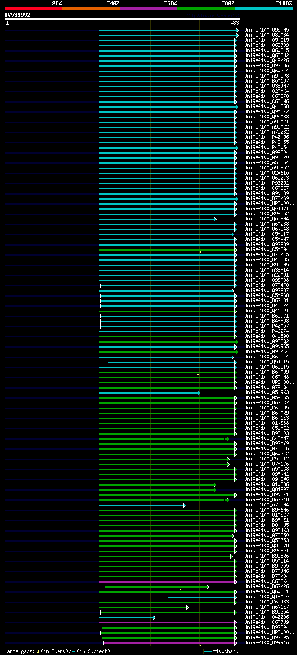Select the UniRef100_Q09HM4 label
Image resolution: width=297 pixels, height=655 pixels.
(x=266, y=219)
